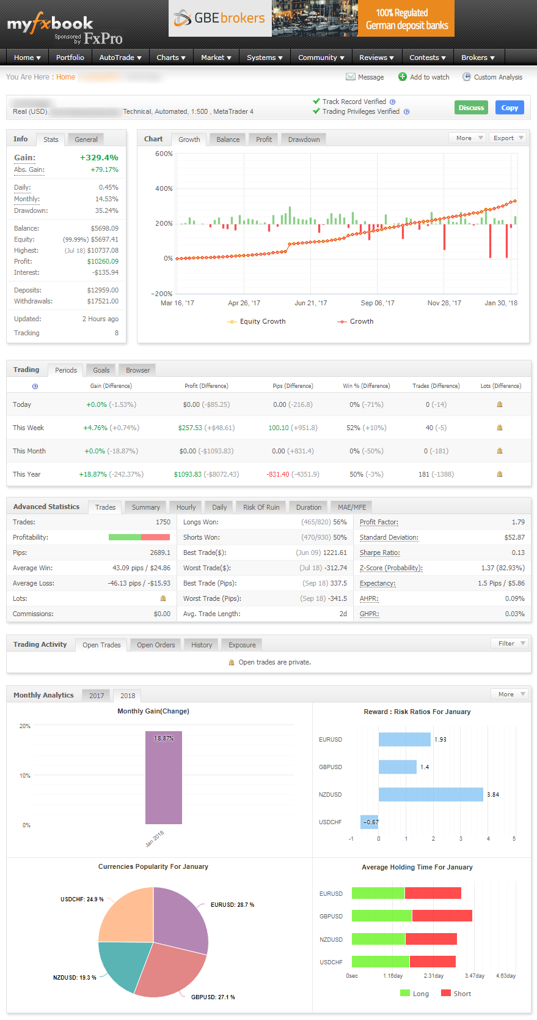Image resolution: width=537 pixels, height=1020 pixels.
Task: Click help icon beside Track Record Verified
Action: (392, 102)
